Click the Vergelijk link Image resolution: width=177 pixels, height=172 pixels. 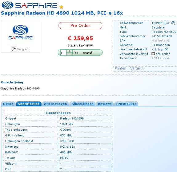[x=137, y=68]
